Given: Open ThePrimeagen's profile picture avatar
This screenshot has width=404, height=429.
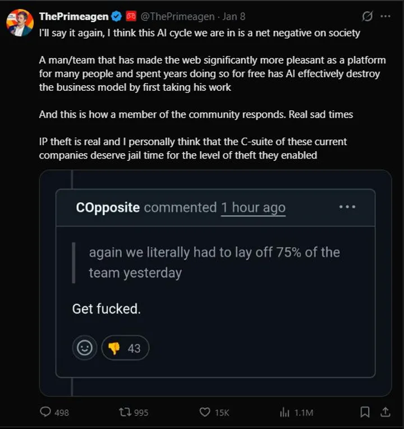Looking at the screenshot, I should 20,22.
